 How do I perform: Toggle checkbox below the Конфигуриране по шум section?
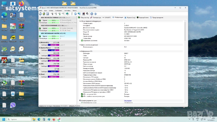tap(82, 103)
